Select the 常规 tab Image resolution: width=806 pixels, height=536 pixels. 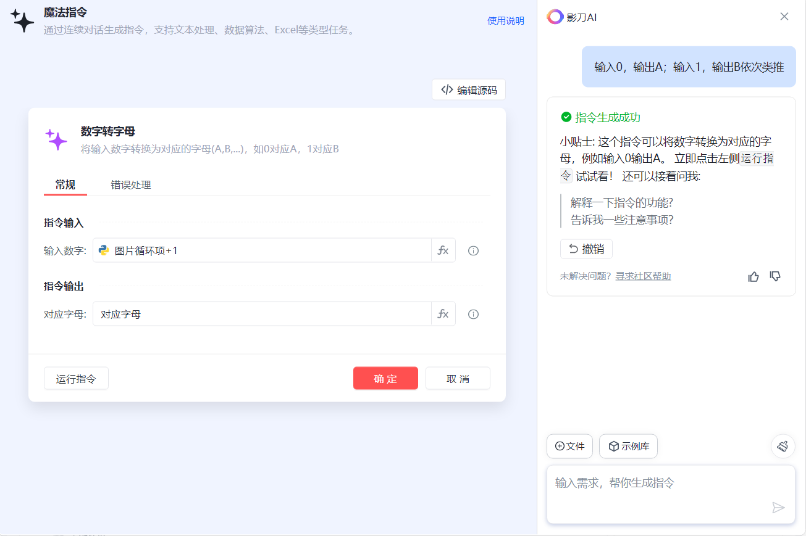[65, 184]
